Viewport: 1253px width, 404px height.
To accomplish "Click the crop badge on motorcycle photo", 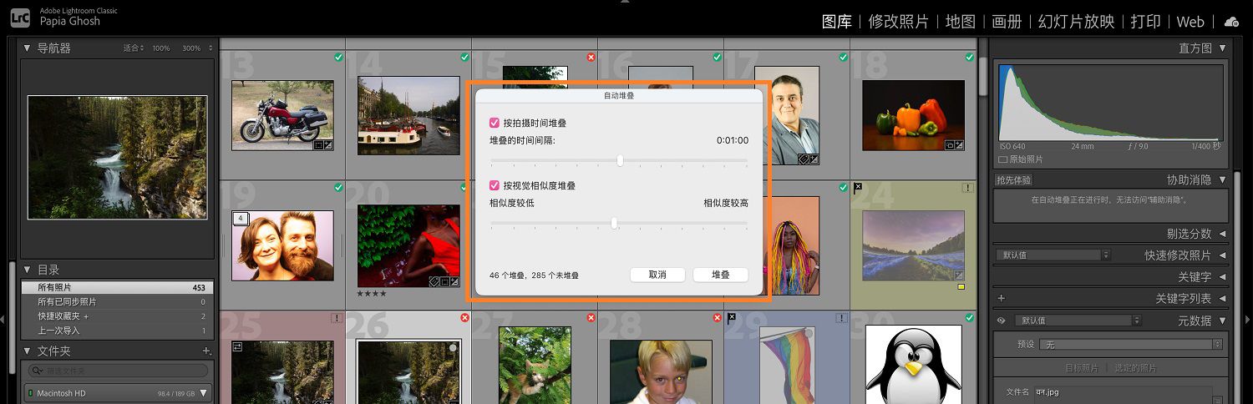I will click(318, 145).
